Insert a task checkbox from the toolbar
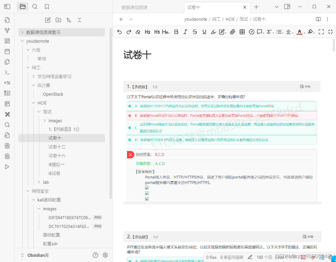The height and width of the screenshot is (262, 336). 252,32
